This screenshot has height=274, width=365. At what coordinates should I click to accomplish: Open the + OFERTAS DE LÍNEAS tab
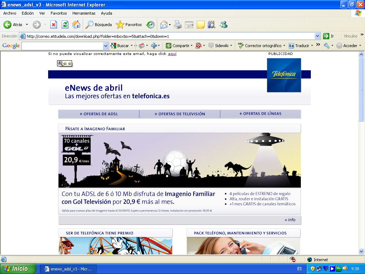[261, 114]
